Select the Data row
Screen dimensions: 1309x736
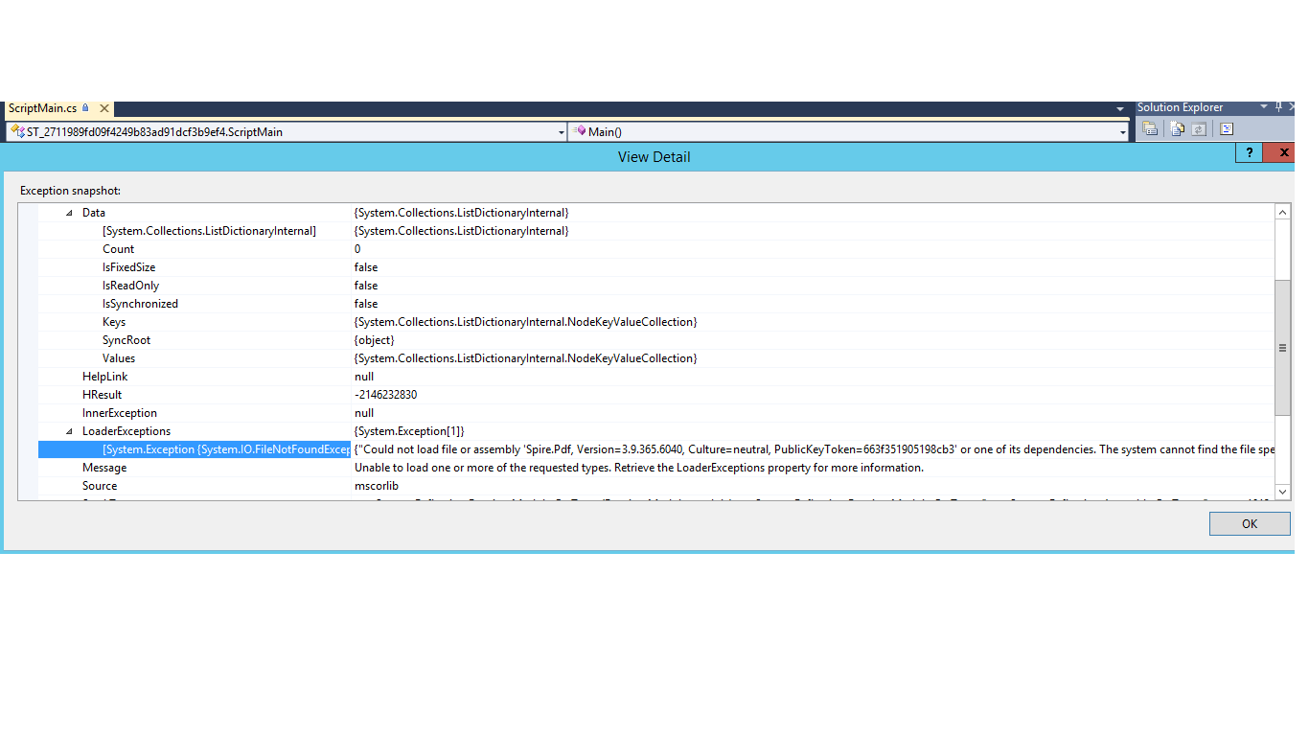click(656, 213)
